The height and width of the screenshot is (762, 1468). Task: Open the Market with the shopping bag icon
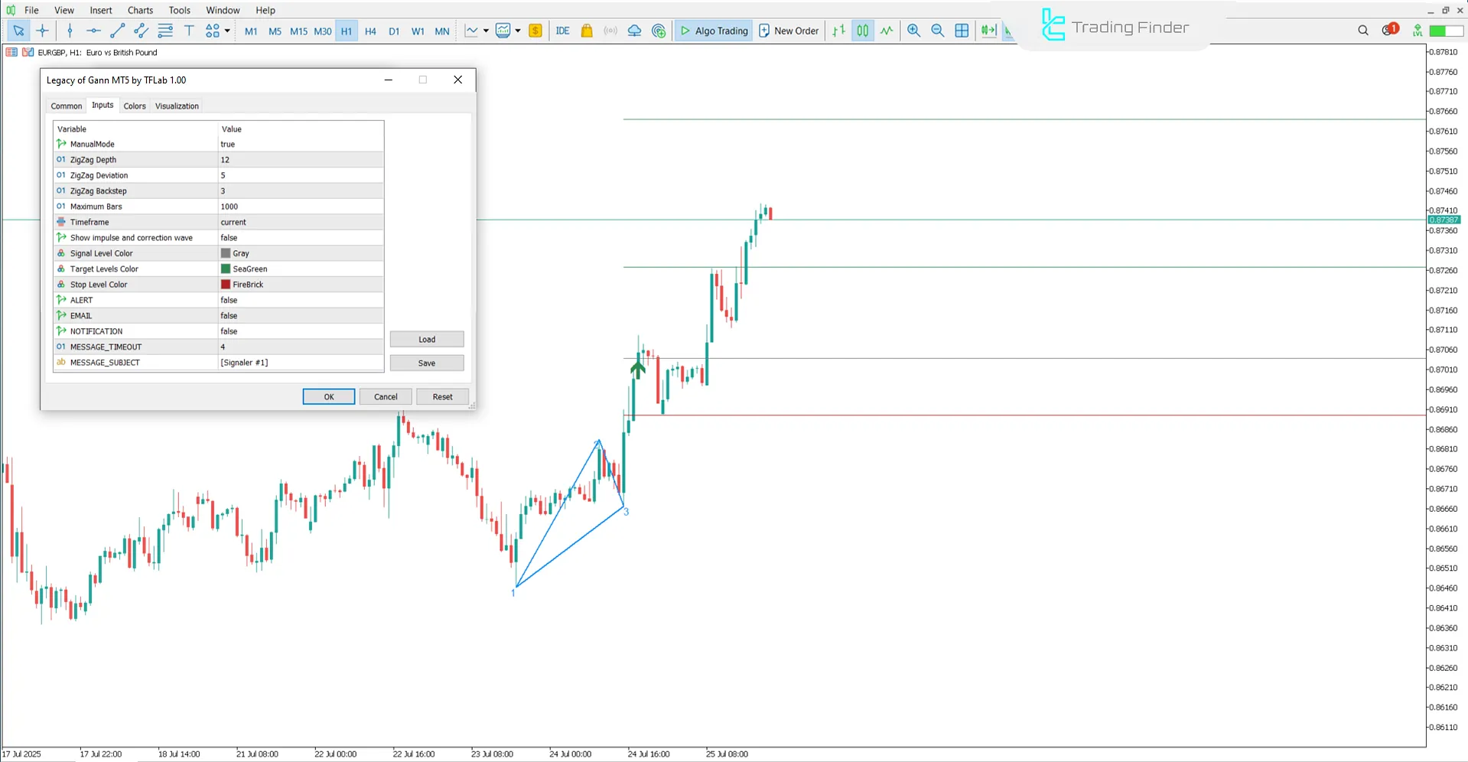586,31
